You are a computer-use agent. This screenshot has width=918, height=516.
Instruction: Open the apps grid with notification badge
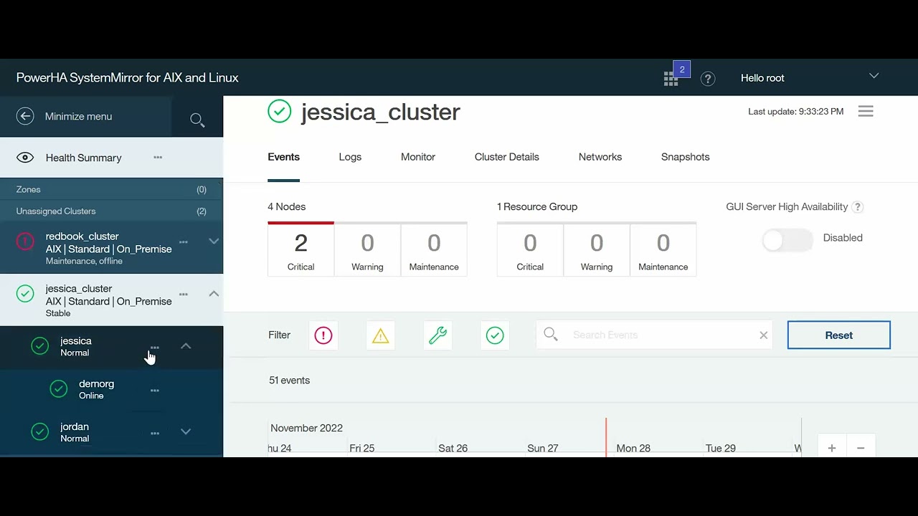point(671,79)
